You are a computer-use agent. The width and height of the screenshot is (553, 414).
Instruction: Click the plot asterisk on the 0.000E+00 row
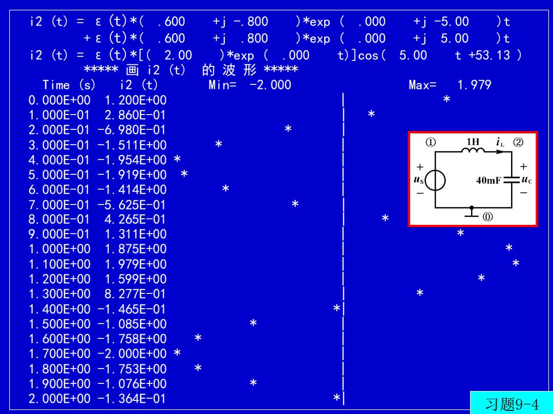447,100
